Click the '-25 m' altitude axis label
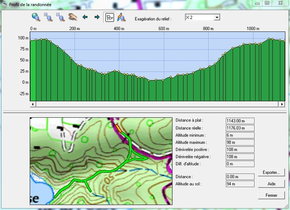290x210 pixels. 24,94
